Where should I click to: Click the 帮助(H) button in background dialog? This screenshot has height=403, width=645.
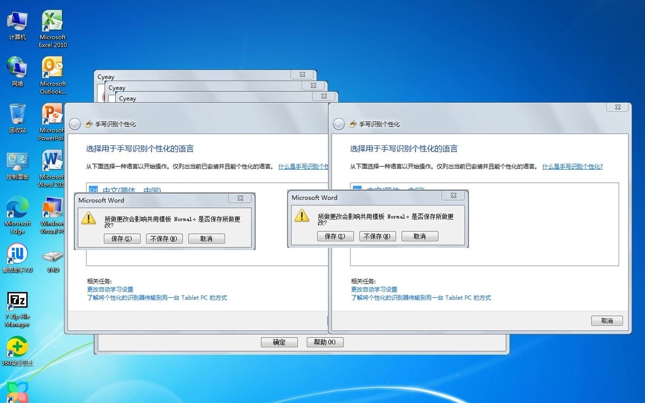325,342
